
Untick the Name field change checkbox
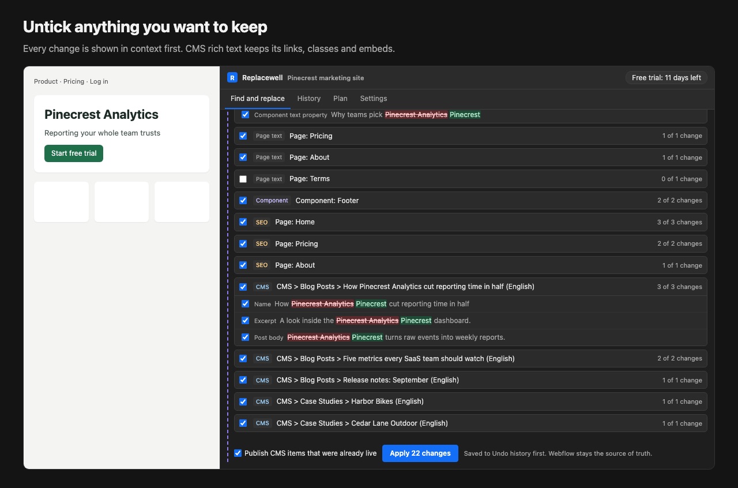point(246,303)
